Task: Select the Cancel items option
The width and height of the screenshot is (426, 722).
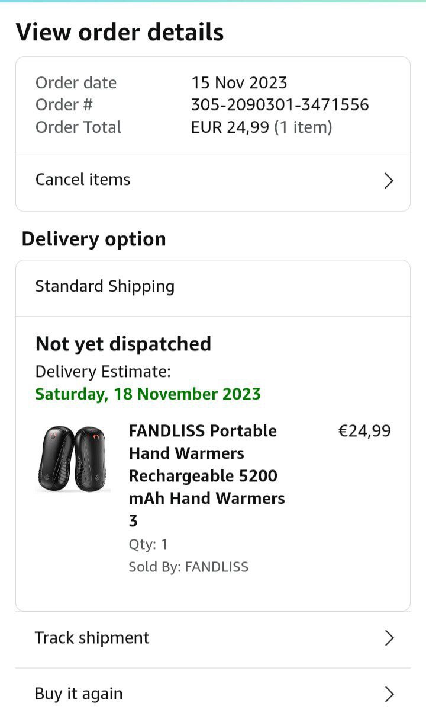Action: pos(83,180)
